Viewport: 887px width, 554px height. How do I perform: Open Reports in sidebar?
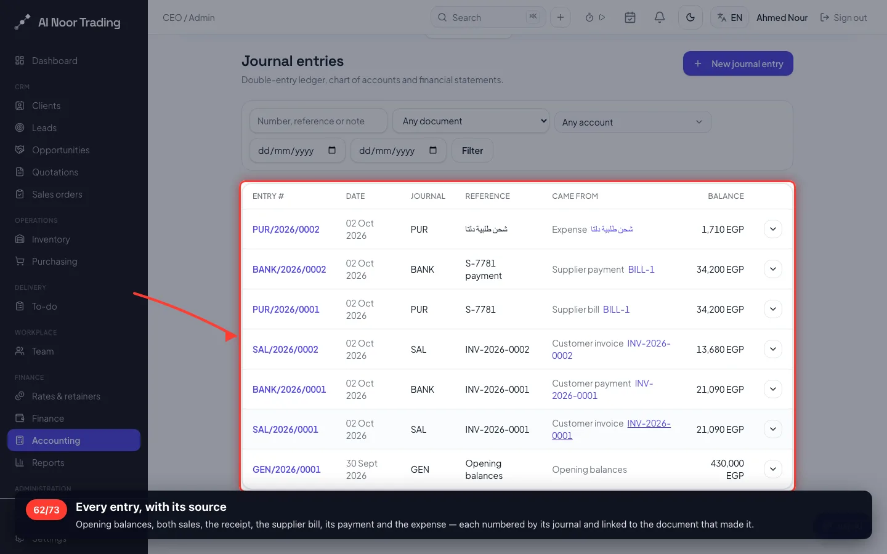coord(74,462)
